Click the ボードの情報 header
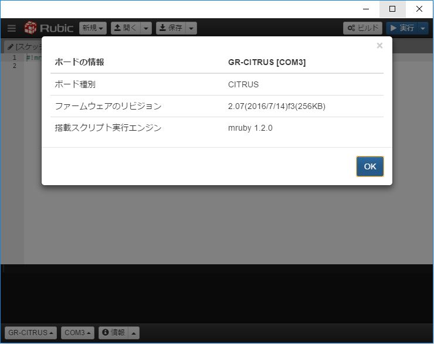The image size is (434, 344). (x=79, y=62)
